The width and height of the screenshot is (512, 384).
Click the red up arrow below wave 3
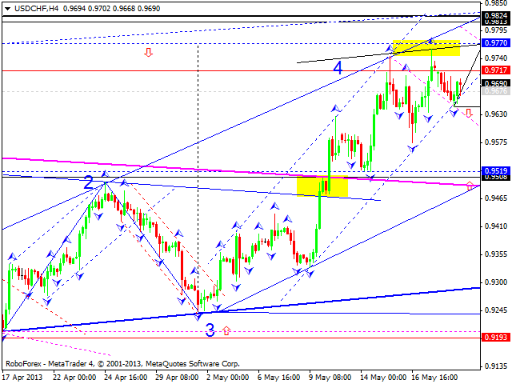(226, 330)
